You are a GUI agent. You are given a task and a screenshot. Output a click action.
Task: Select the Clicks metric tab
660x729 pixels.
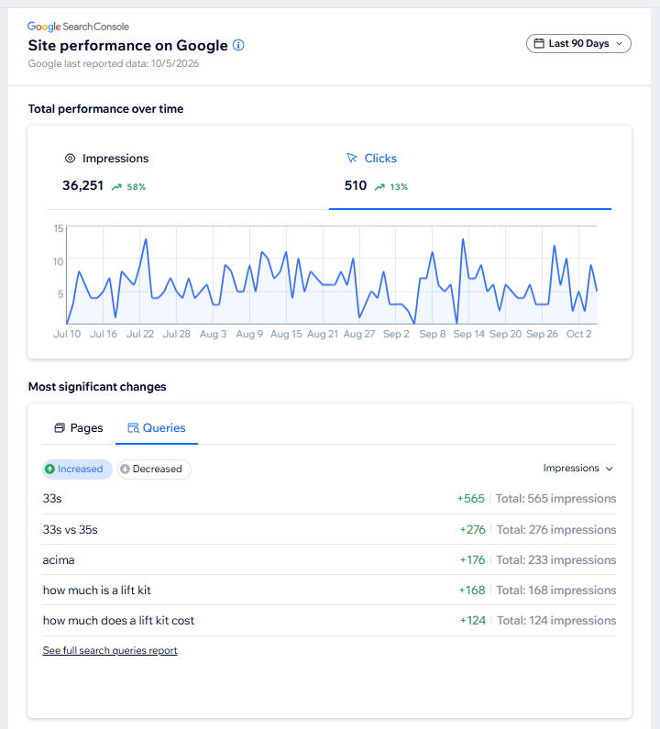470,172
